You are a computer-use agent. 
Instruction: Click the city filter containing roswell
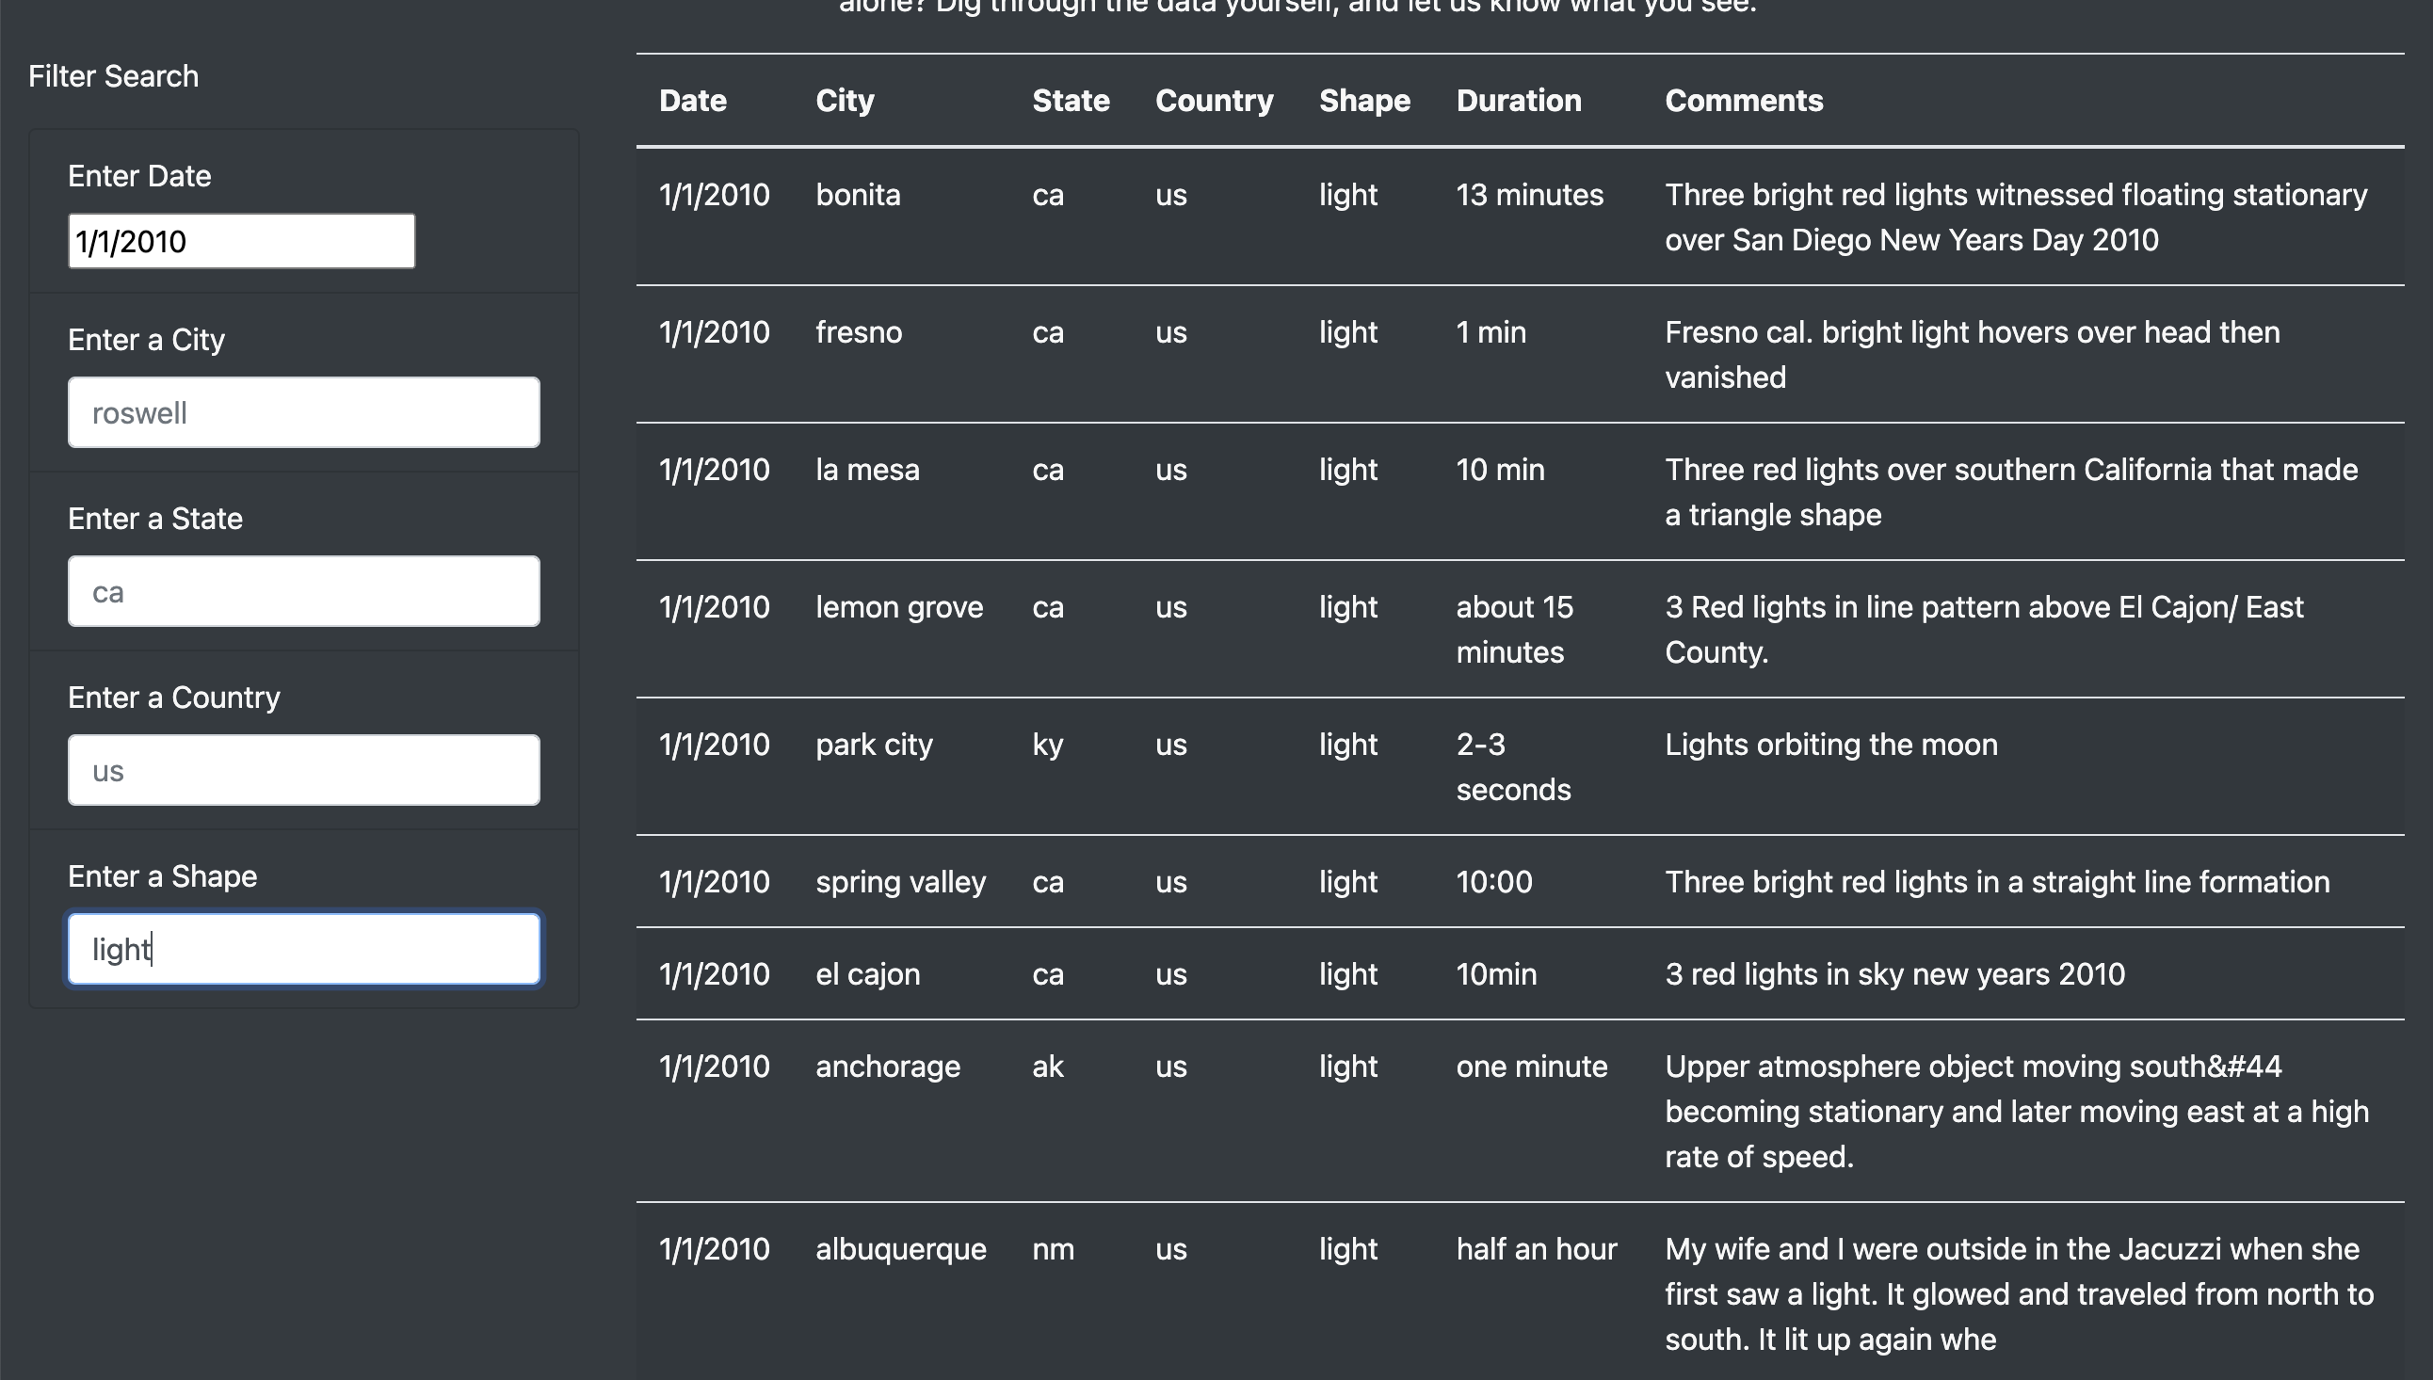[x=302, y=411]
